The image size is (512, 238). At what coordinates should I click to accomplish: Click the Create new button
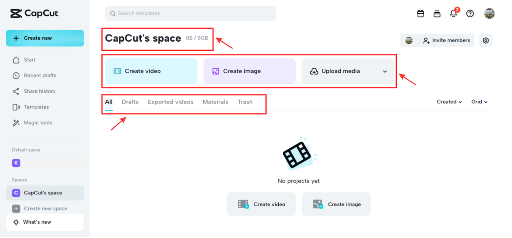click(x=45, y=38)
